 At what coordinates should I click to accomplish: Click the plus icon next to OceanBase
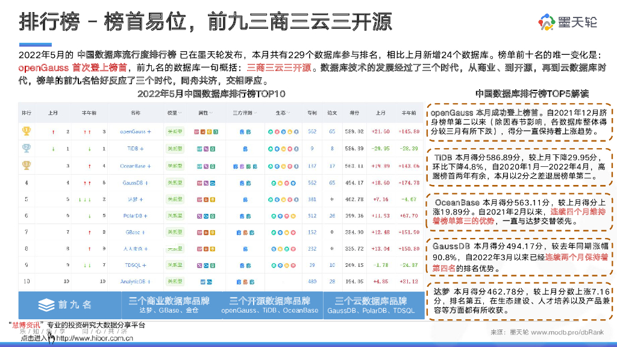click(x=149, y=166)
